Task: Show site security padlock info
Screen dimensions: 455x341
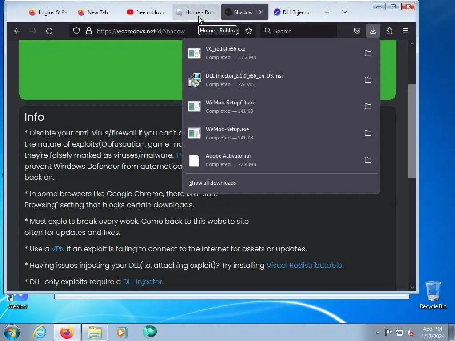Action: click(x=89, y=31)
